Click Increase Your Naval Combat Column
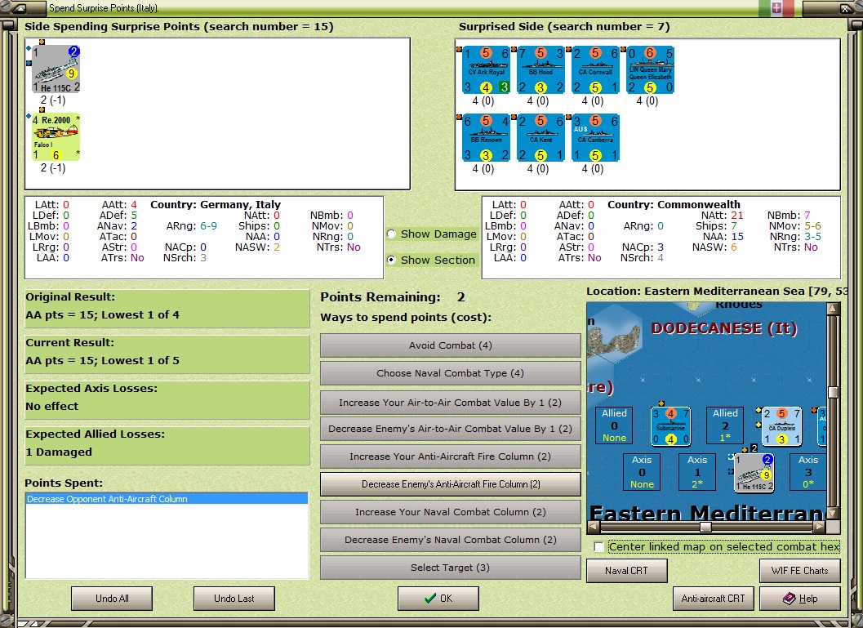The height and width of the screenshot is (628, 863). pyautogui.click(x=450, y=512)
